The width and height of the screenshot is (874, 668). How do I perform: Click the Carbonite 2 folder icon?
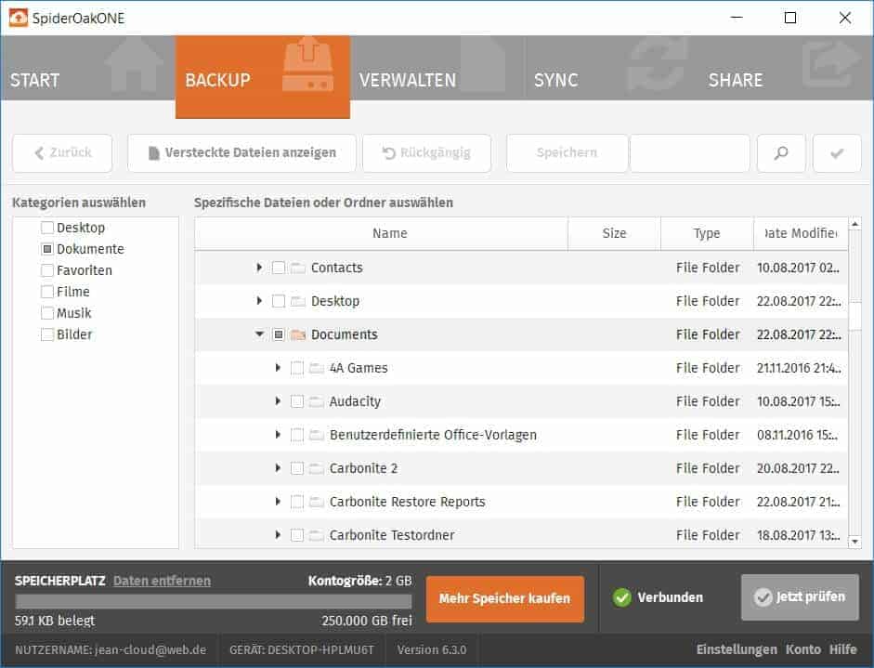tap(316, 468)
